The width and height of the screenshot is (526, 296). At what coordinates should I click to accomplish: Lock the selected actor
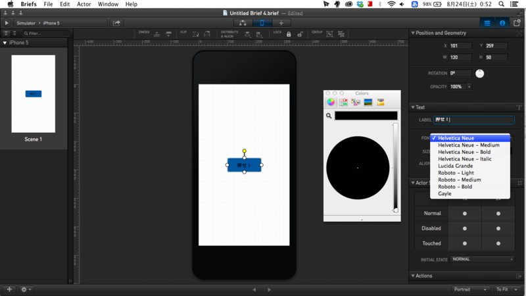pos(289,34)
